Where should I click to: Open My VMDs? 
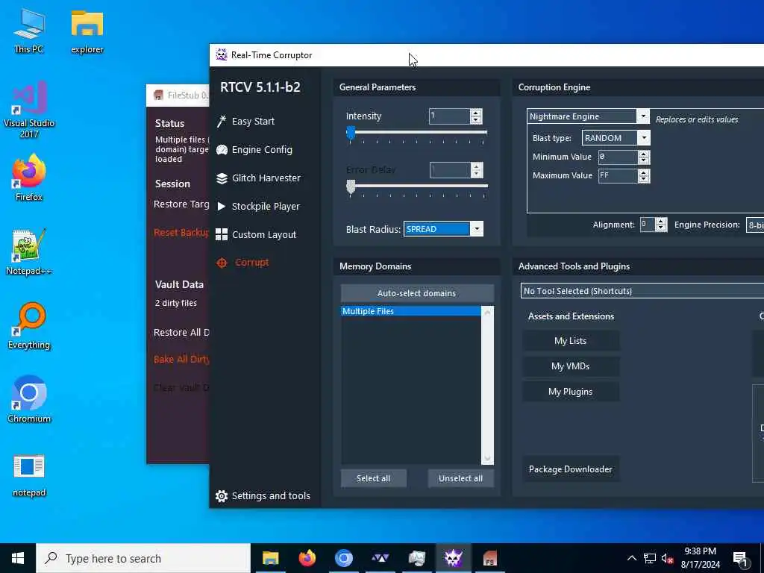571,366
